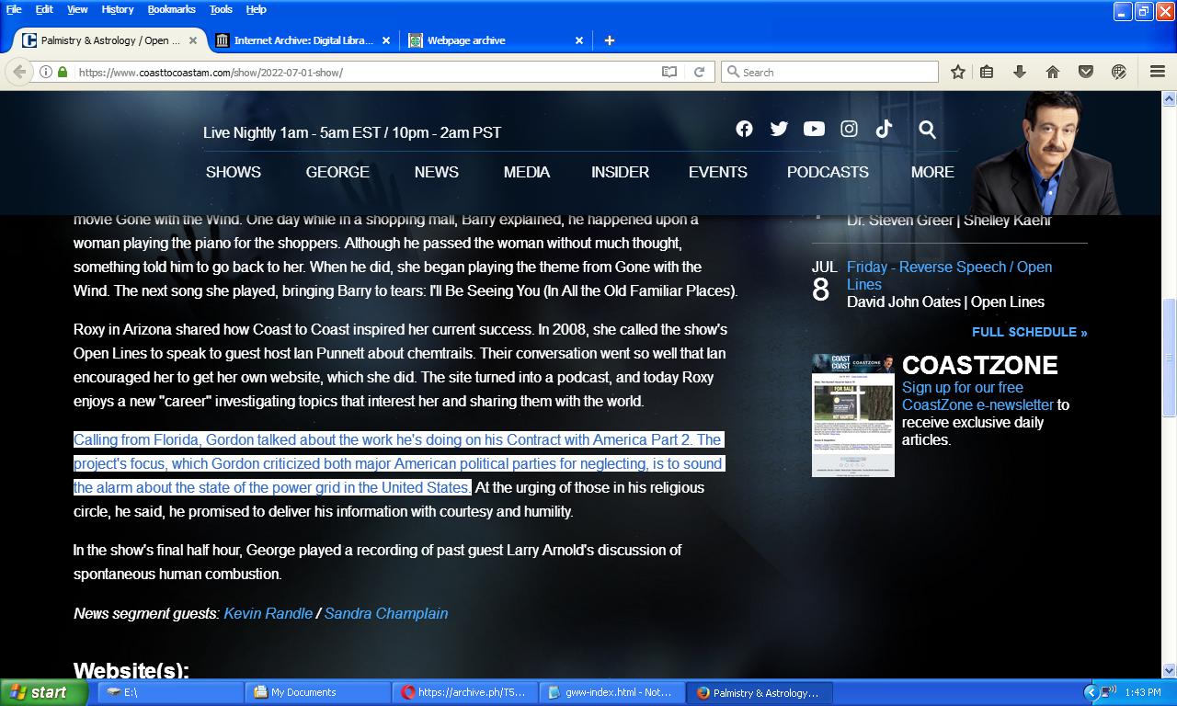Viewport: 1177px width, 706px height.
Task: Expand hidden system tray icons arrow
Action: (x=1091, y=692)
